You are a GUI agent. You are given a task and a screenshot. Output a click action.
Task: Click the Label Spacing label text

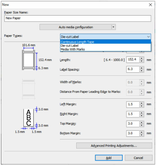click(x=70, y=70)
